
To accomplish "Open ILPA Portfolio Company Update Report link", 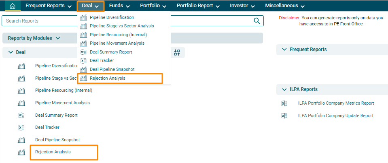I will click(x=335, y=116).
